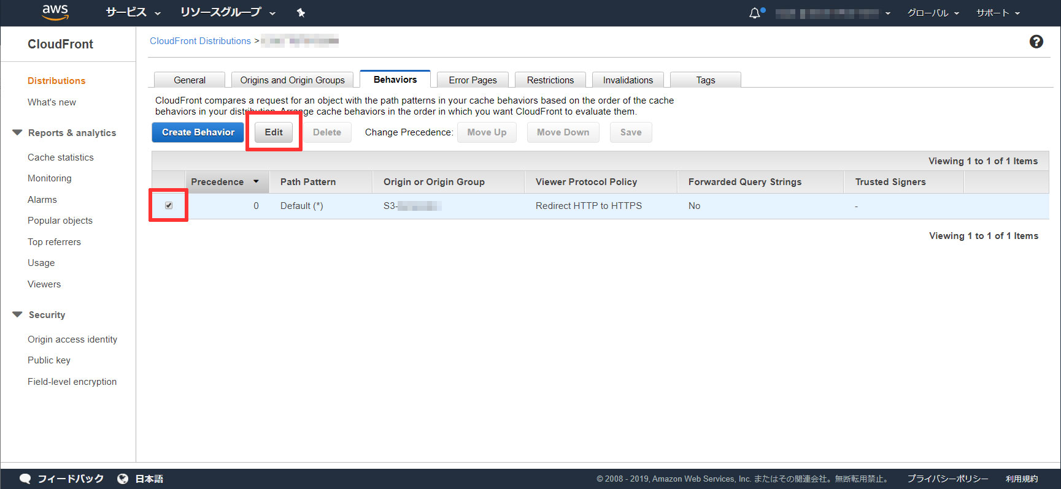Open Viewers in the sidebar

coord(44,284)
